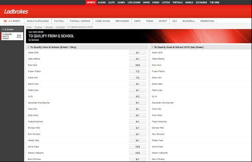Select Rory McLeod odds button
The height and width of the screenshot is (162, 252).
(137, 134)
